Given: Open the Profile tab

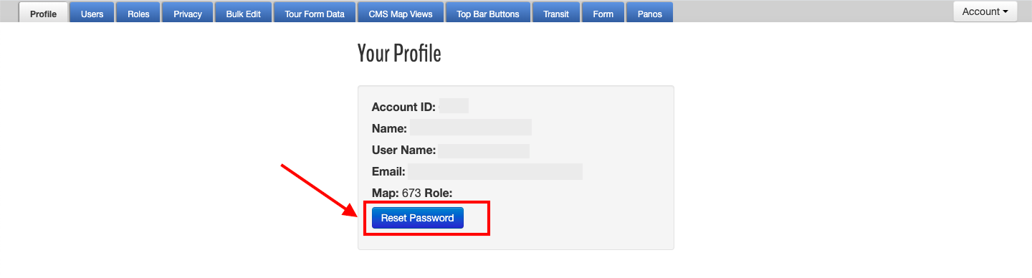Looking at the screenshot, I should click(x=43, y=12).
